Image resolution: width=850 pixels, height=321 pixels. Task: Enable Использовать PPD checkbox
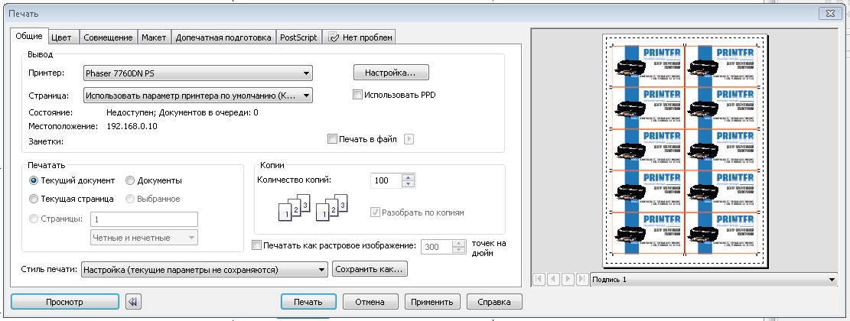click(357, 95)
